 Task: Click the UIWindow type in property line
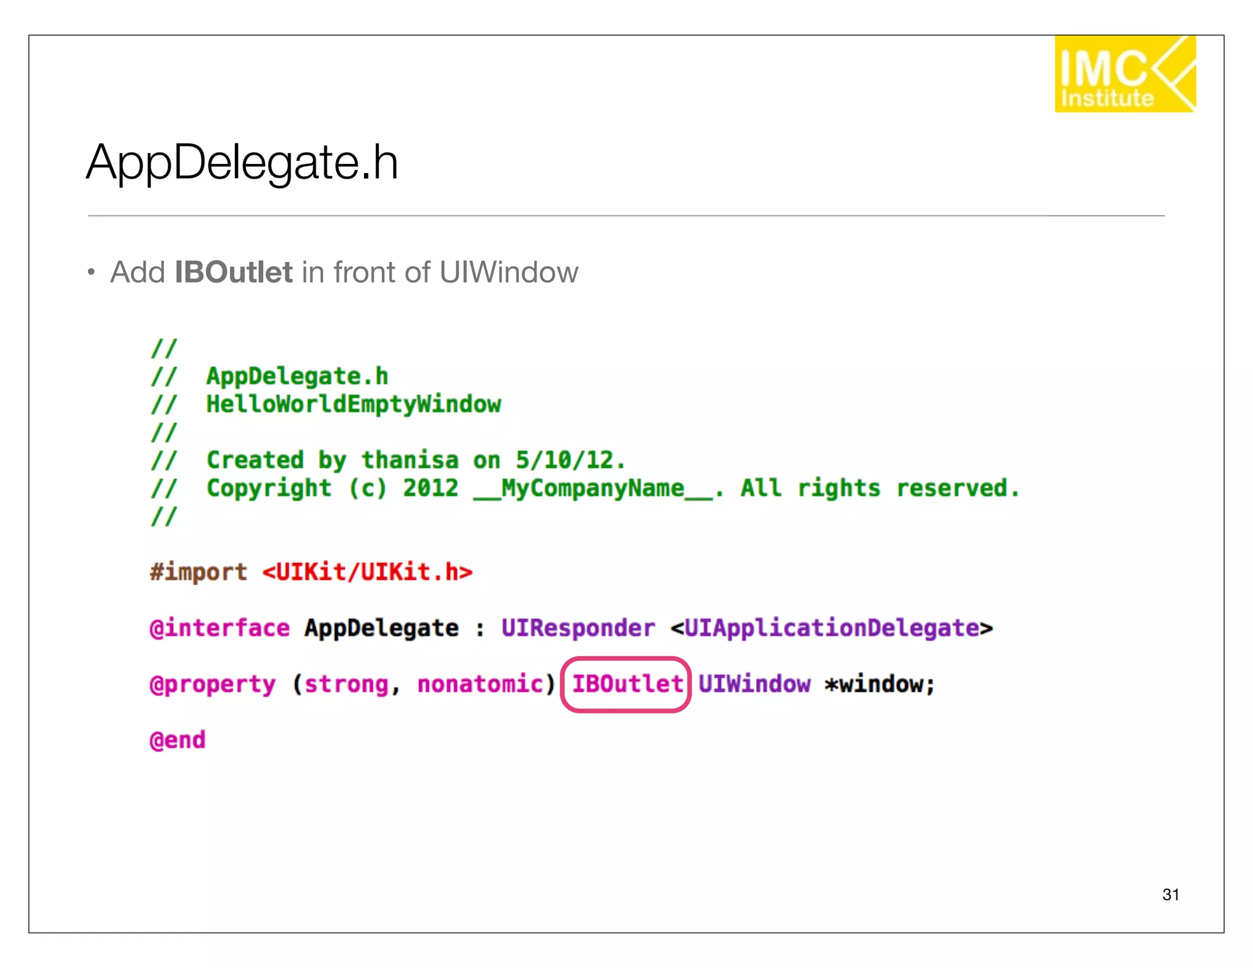pyautogui.click(x=754, y=684)
